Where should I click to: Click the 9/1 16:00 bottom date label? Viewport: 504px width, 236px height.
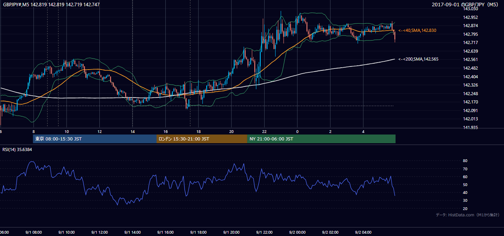[165, 232]
